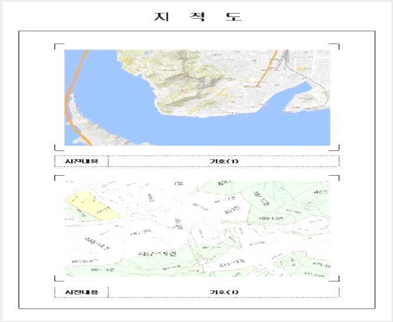The height and width of the screenshot is (322, 393).
Task: Open the lower cadastral parcel map image
Action: click(x=197, y=229)
